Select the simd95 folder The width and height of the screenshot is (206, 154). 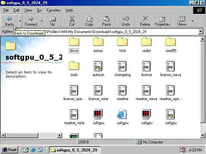coord(171,45)
